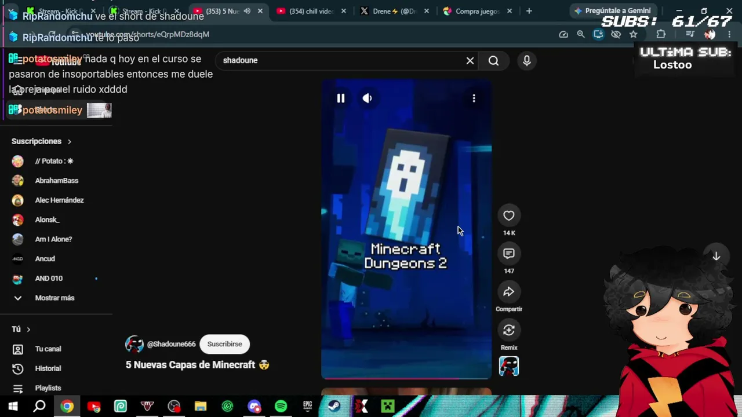Screen dimensions: 742x417
Task: Expand the Tú section
Action: (x=21, y=329)
